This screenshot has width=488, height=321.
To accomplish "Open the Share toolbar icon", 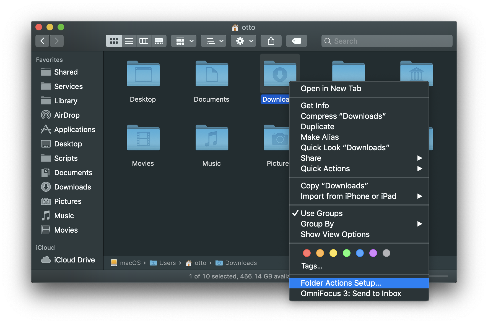I will [271, 41].
